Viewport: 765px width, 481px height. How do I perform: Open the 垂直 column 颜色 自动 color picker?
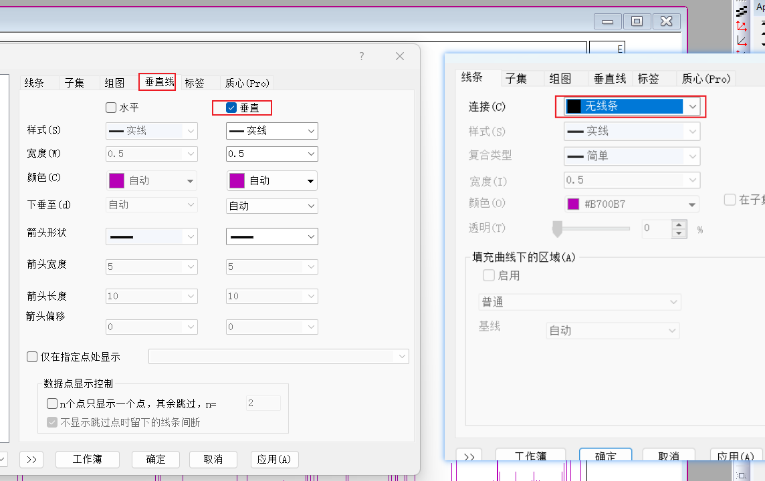coord(271,180)
